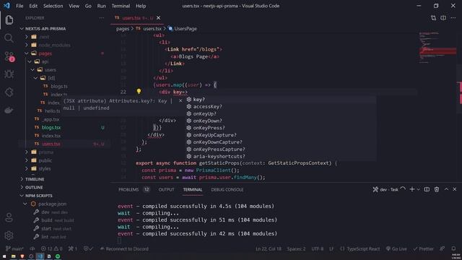Run the build npm script
The image size is (462, 260).
(46, 220)
